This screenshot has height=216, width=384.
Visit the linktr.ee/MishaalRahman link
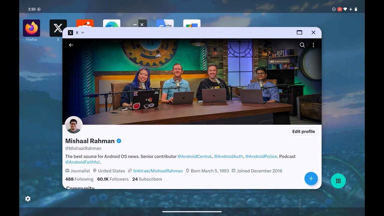click(158, 171)
